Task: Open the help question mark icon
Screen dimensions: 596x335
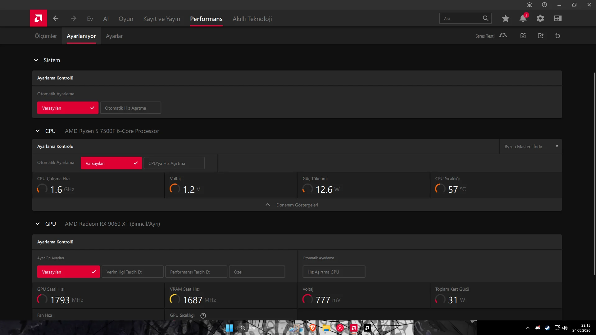Action: coord(544,5)
